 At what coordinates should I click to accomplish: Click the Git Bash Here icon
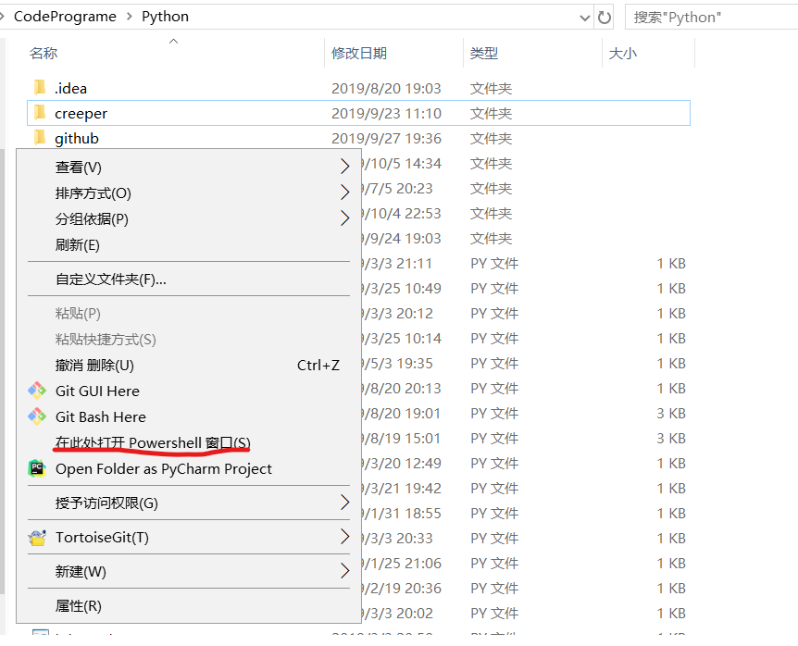tap(37, 416)
